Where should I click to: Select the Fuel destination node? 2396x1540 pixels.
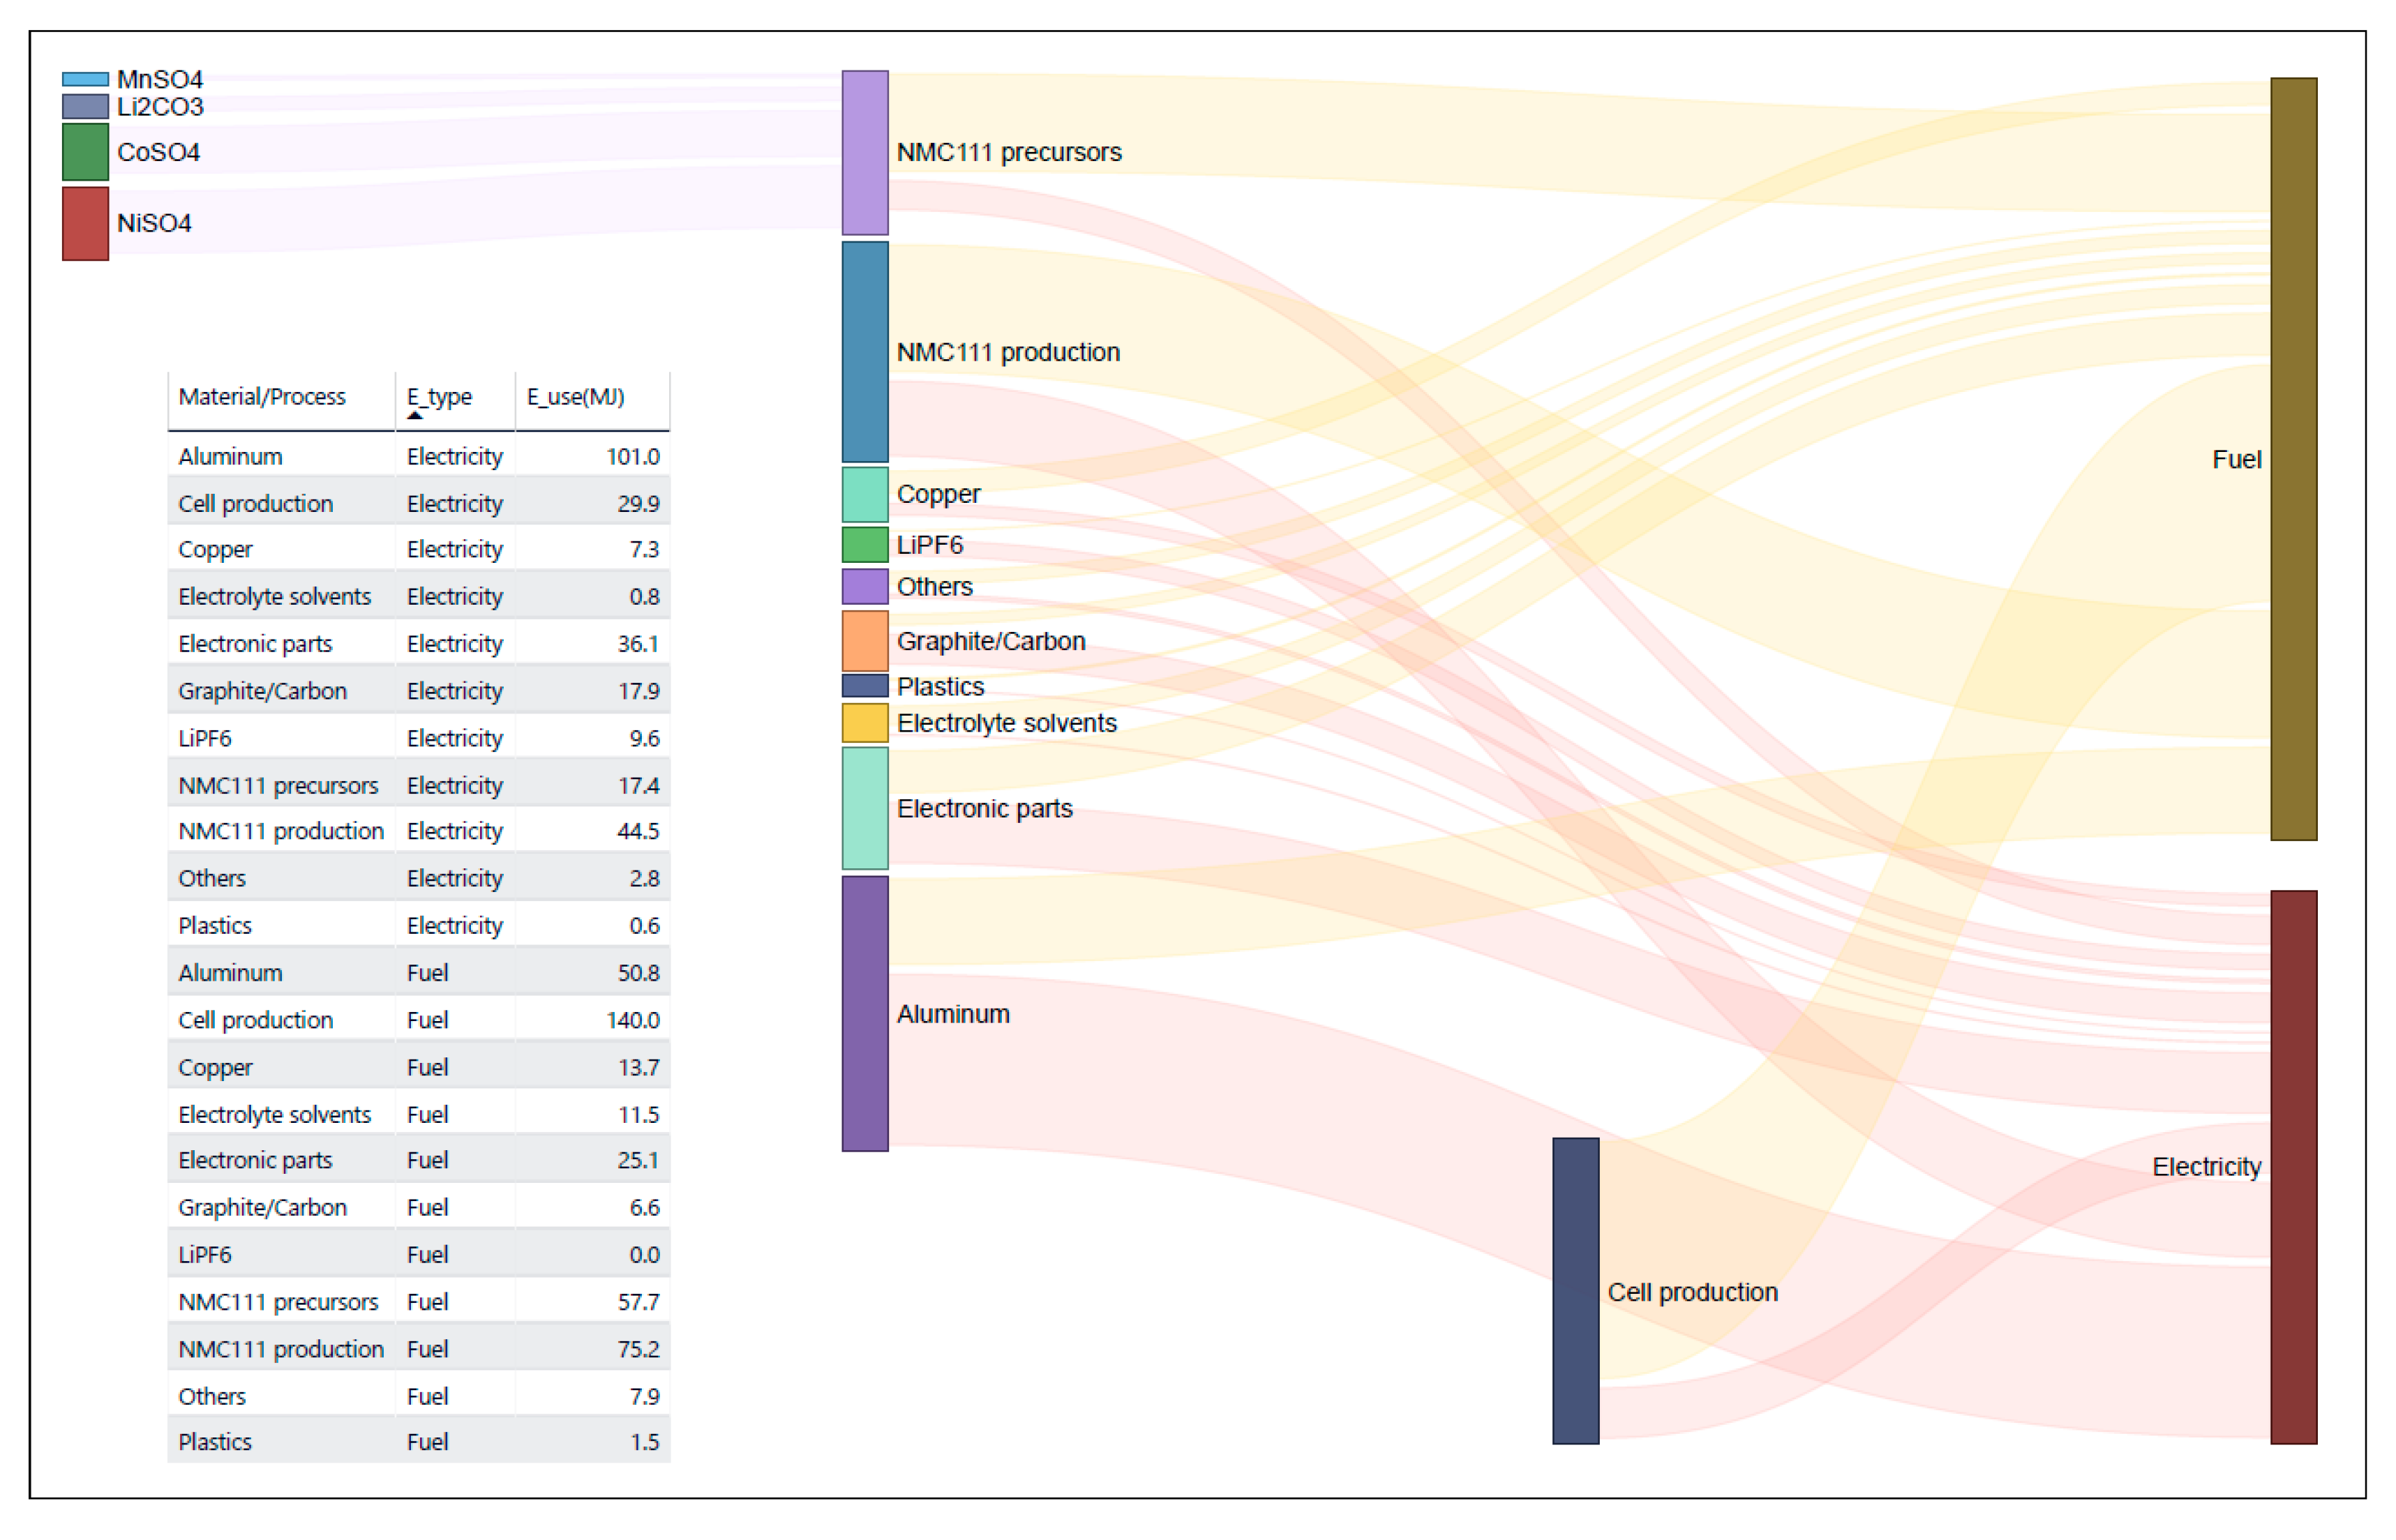(x=2293, y=459)
